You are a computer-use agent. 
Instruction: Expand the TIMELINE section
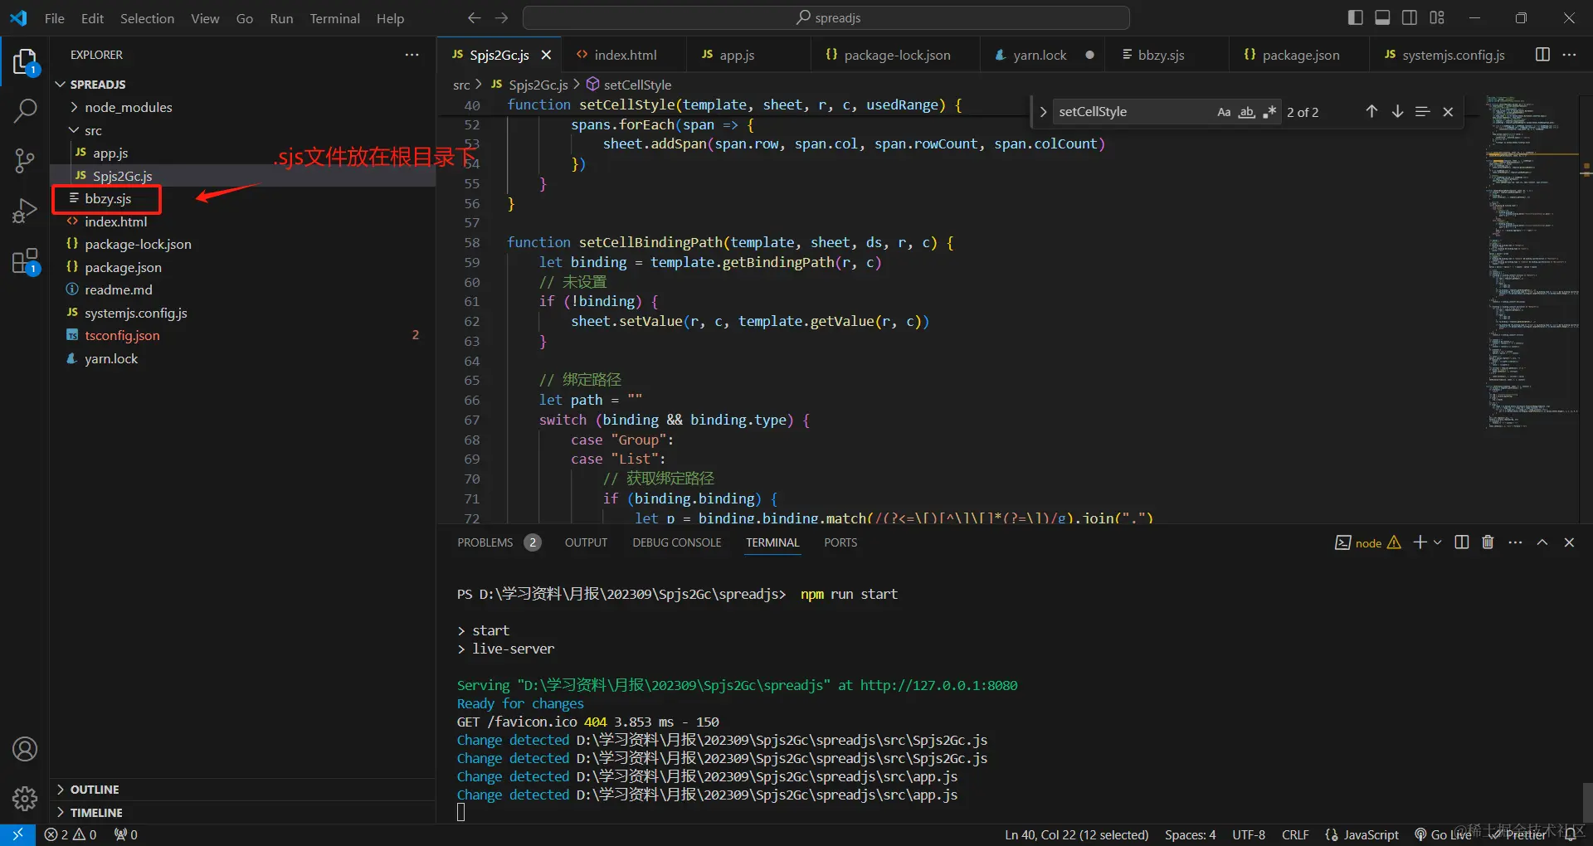coord(96,813)
